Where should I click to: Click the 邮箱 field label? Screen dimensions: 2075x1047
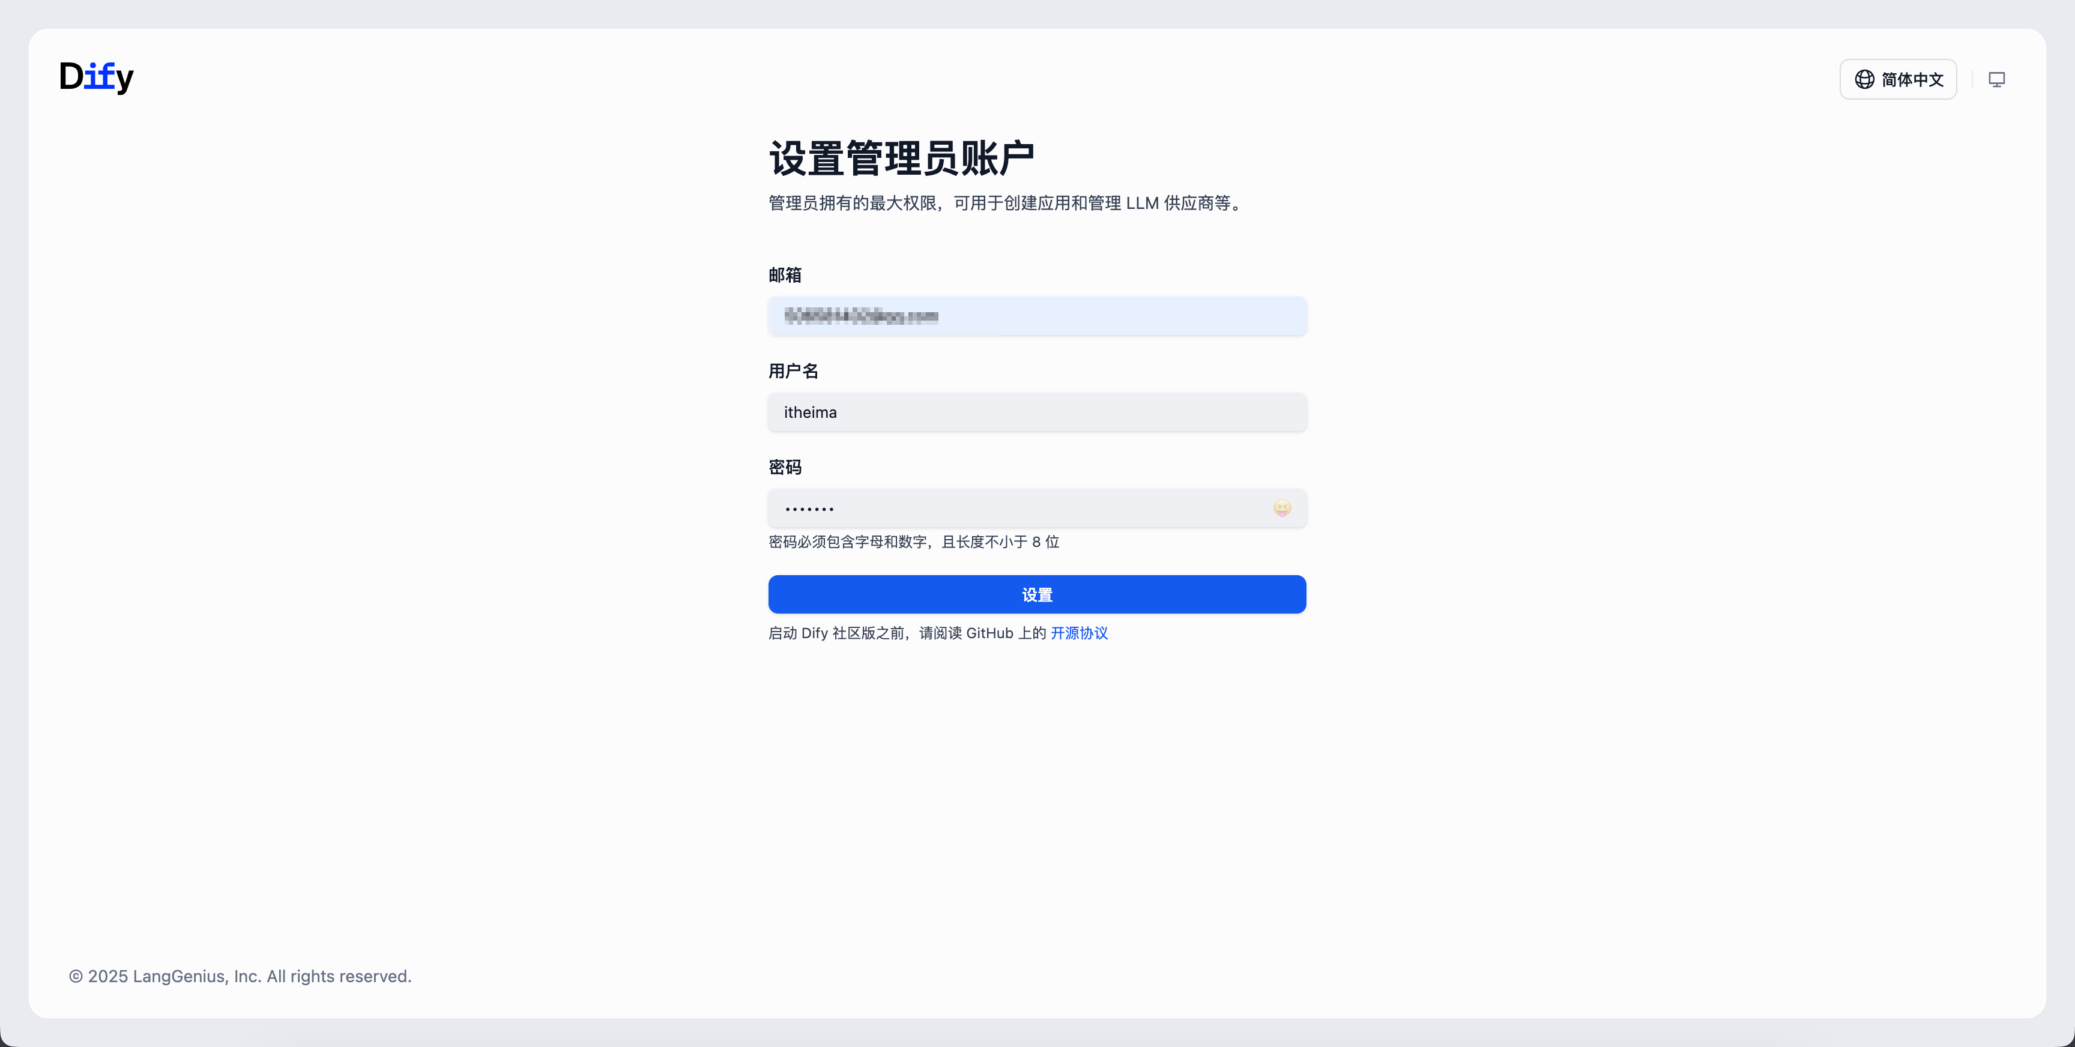(785, 276)
